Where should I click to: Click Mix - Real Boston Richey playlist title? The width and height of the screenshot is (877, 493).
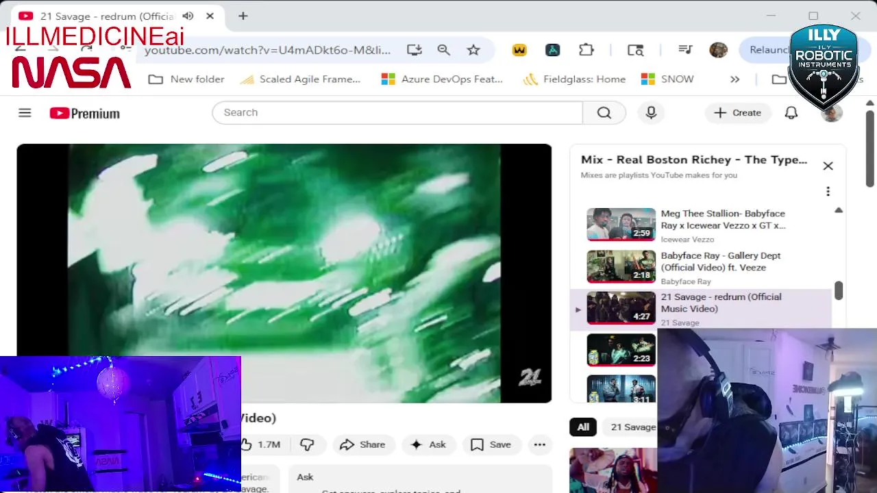click(x=694, y=160)
